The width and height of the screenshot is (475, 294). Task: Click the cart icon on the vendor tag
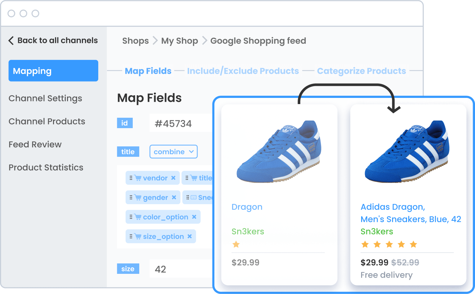coord(138,178)
